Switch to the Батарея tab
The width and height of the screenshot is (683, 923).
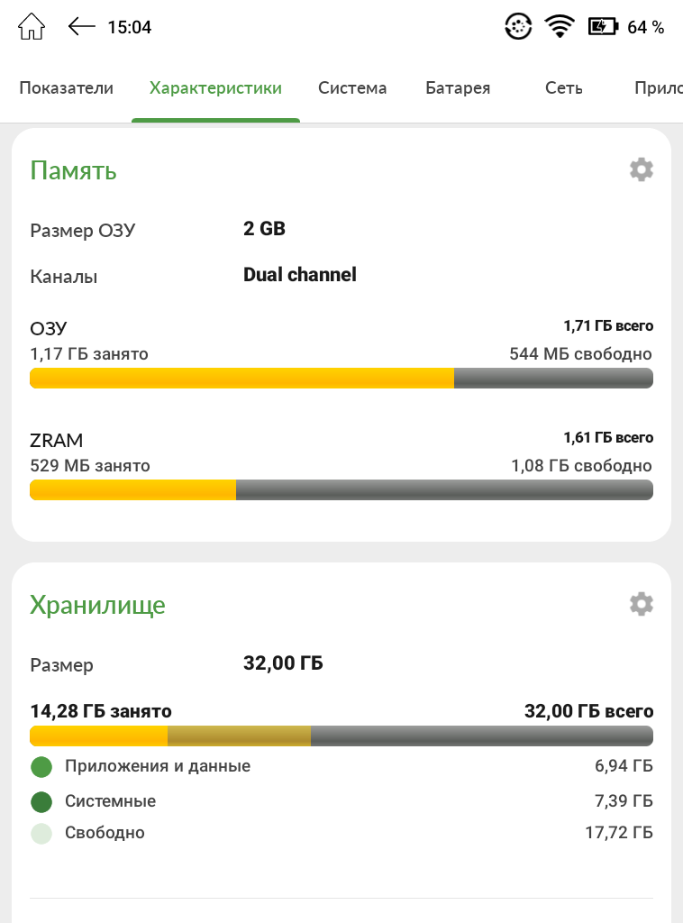point(458,87)
